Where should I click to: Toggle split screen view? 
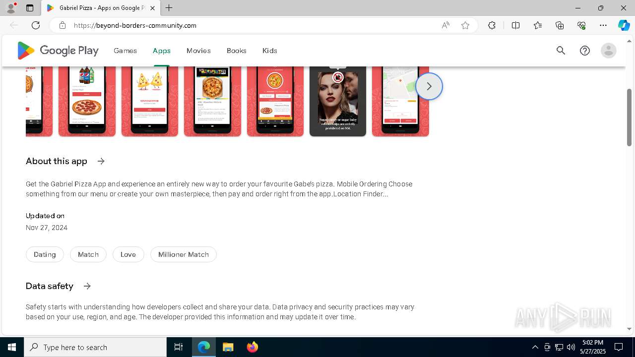pos(515,25)
